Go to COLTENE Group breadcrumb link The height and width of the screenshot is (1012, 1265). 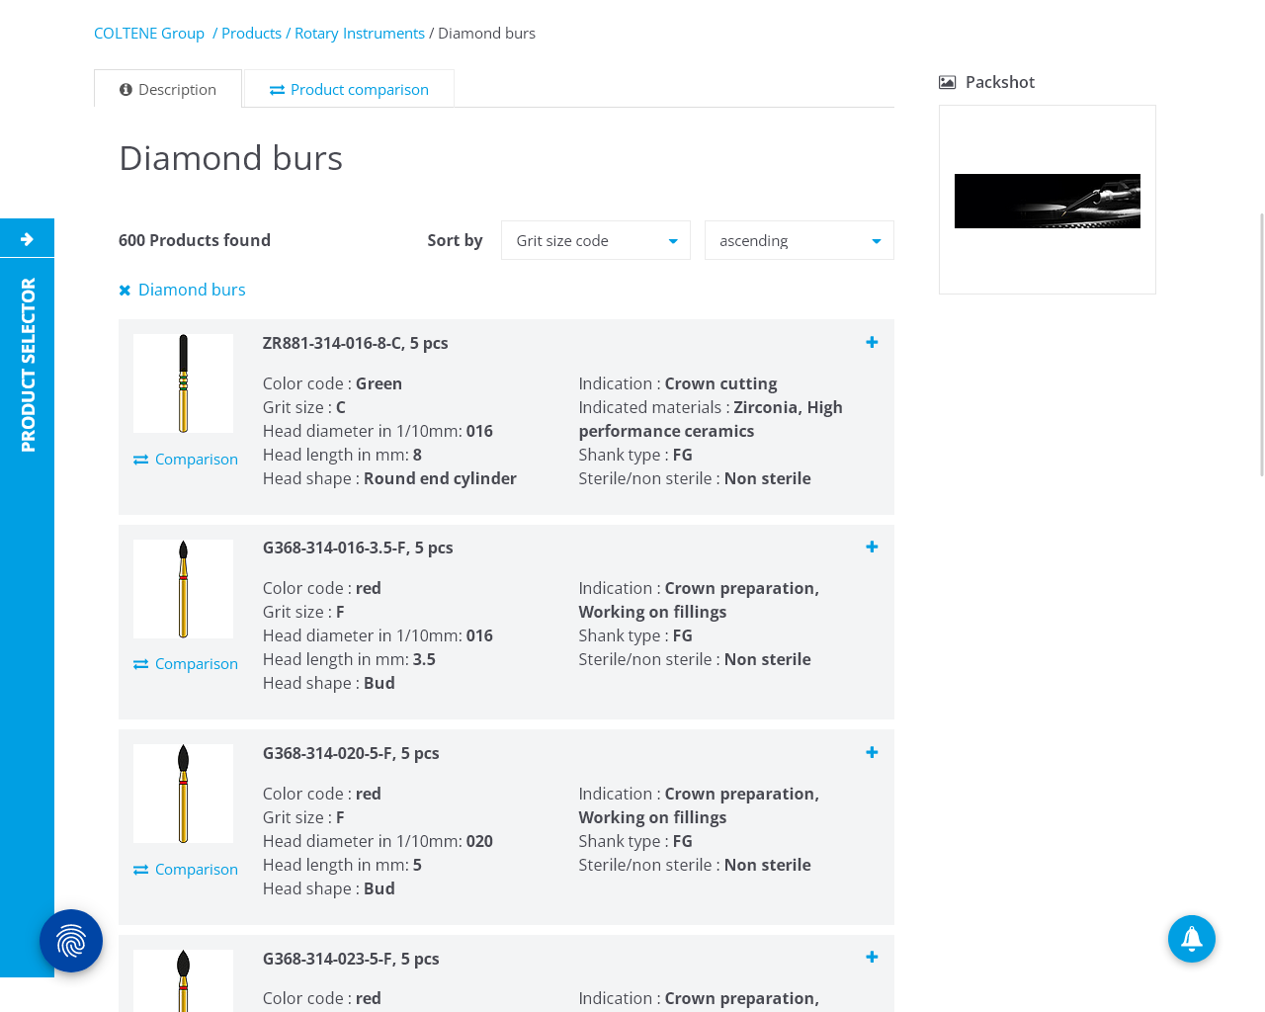(x=149, y=34)
